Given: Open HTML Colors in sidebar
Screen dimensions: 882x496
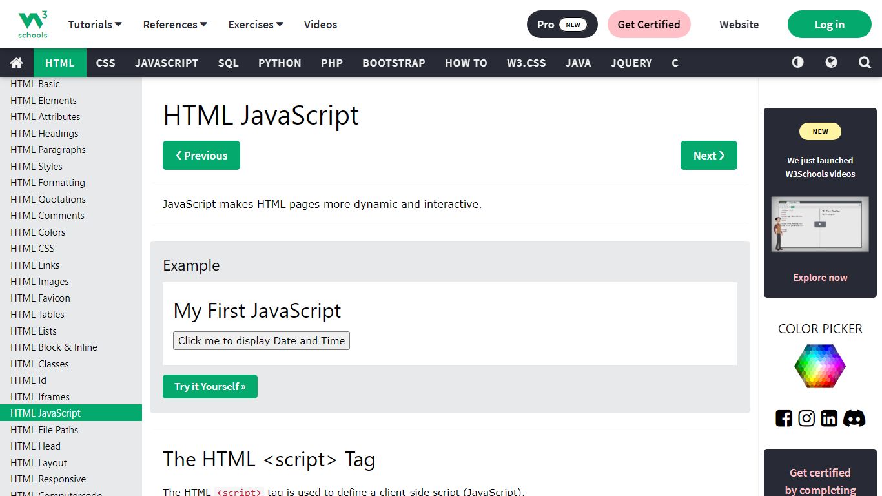Looking at the screenshot, I should click(x=71, y=232).
